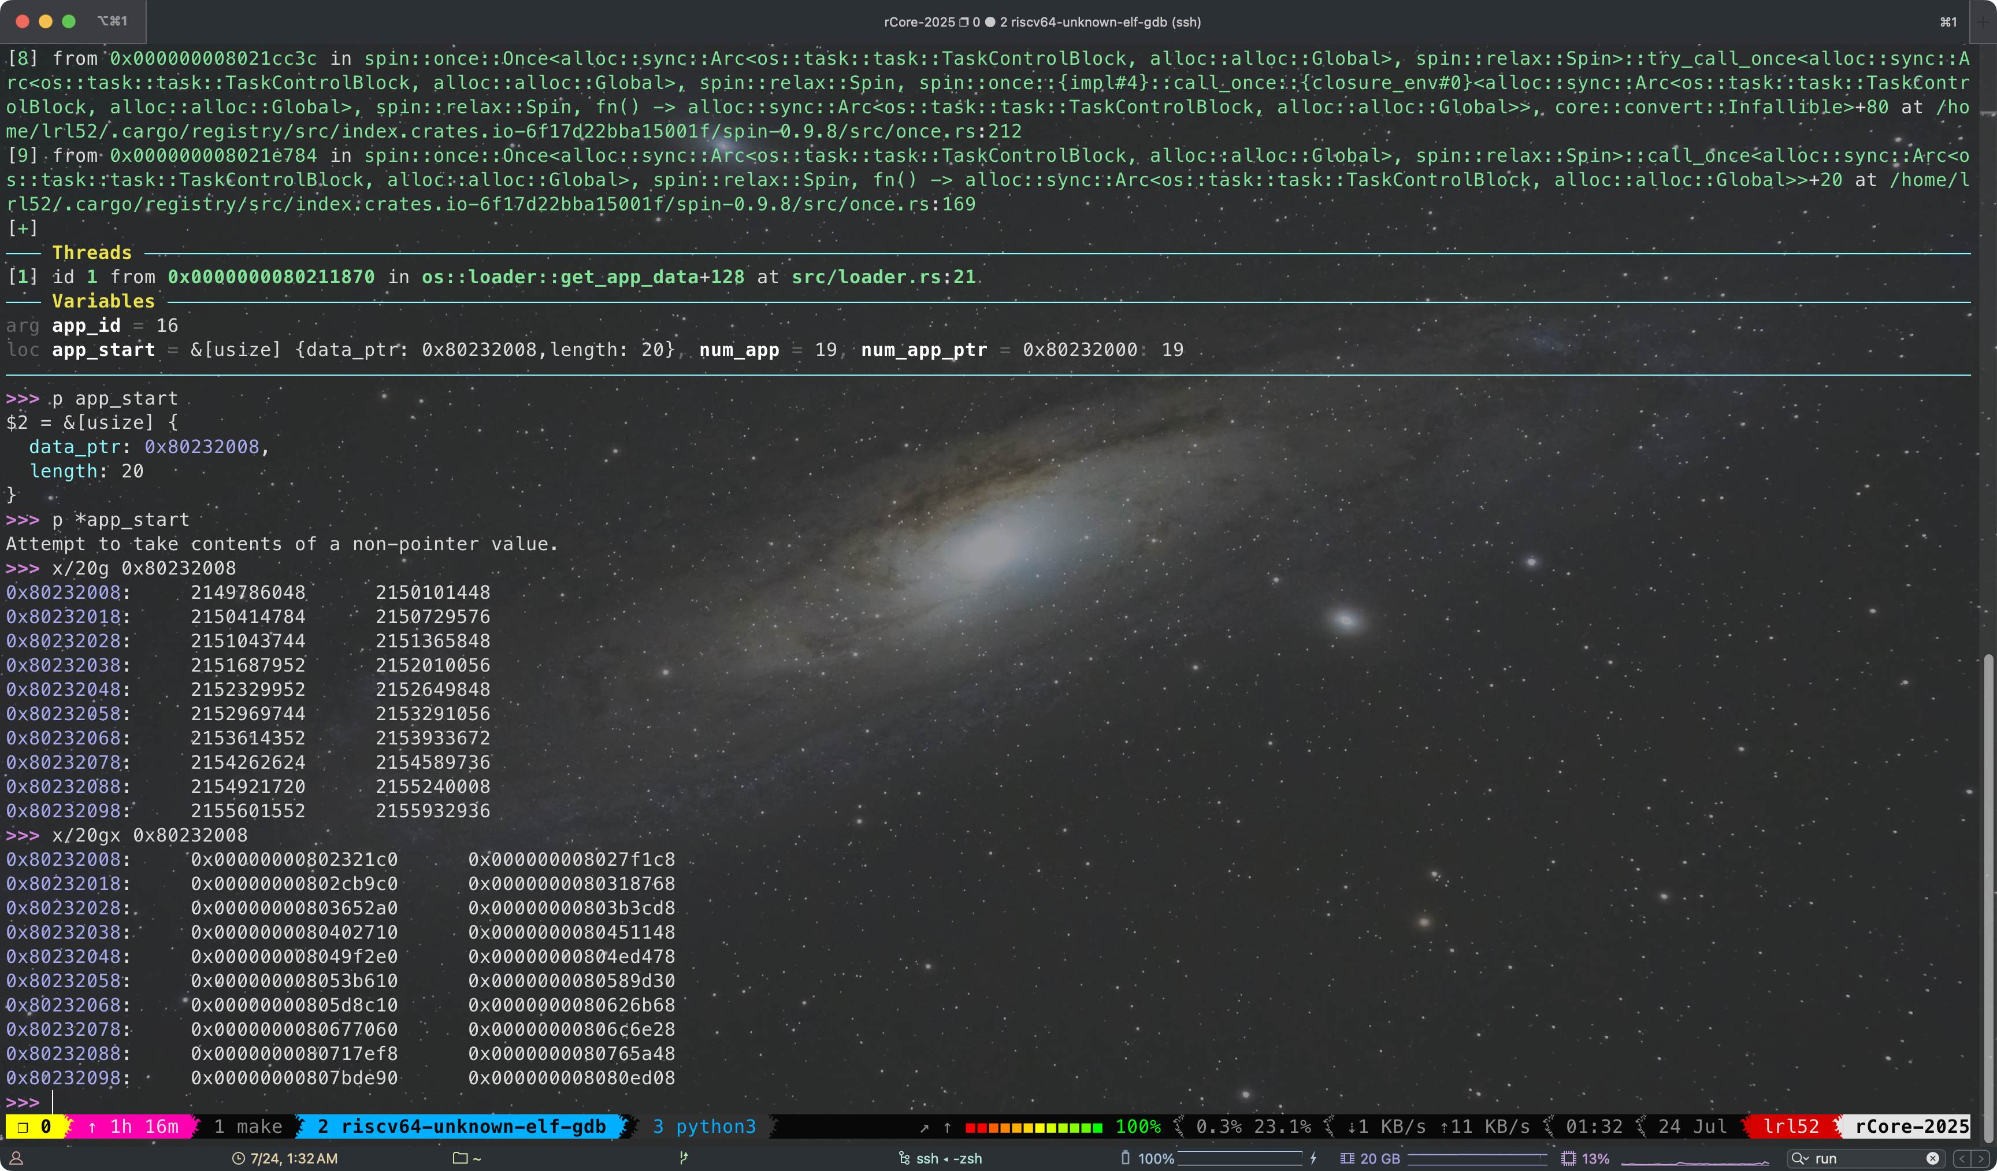Viewport: 1997px width, 1171px height.
Task: Click the hex value 0x0000000080402710
Action: [x=294, y=932]
